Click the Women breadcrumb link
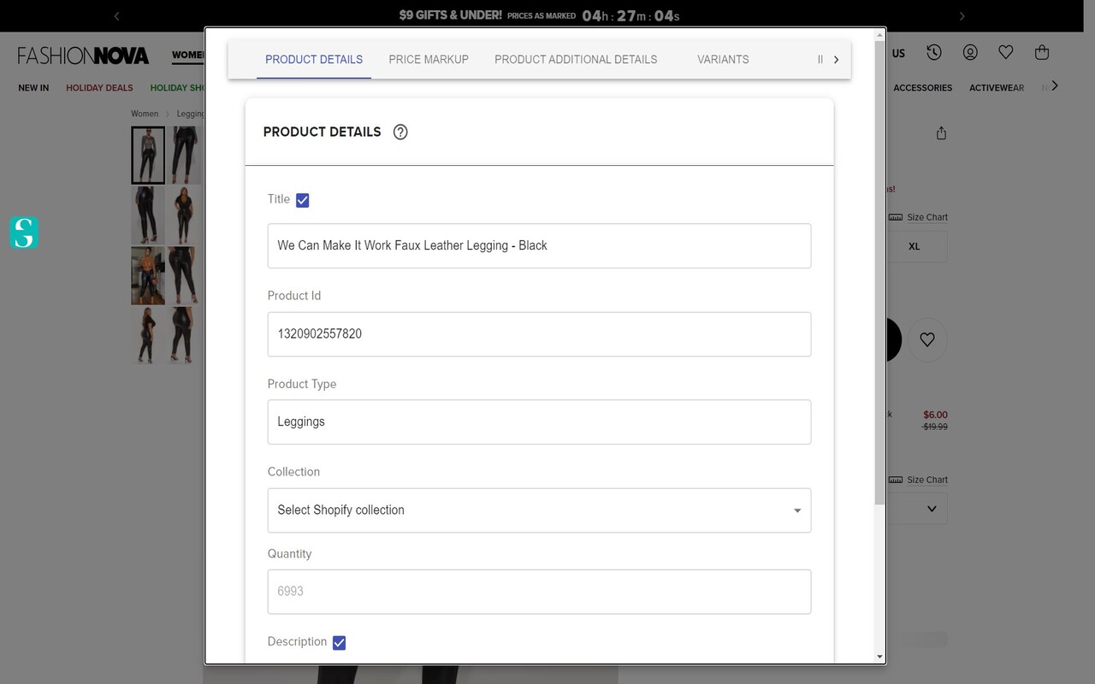Viewport: 1095px width, 684px height. (x=145, y=114)
